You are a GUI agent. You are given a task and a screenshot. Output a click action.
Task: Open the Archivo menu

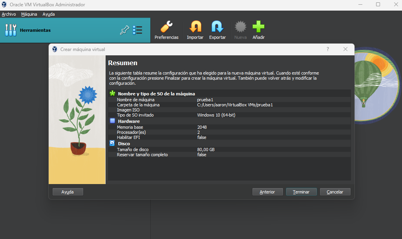click(9, 14)
